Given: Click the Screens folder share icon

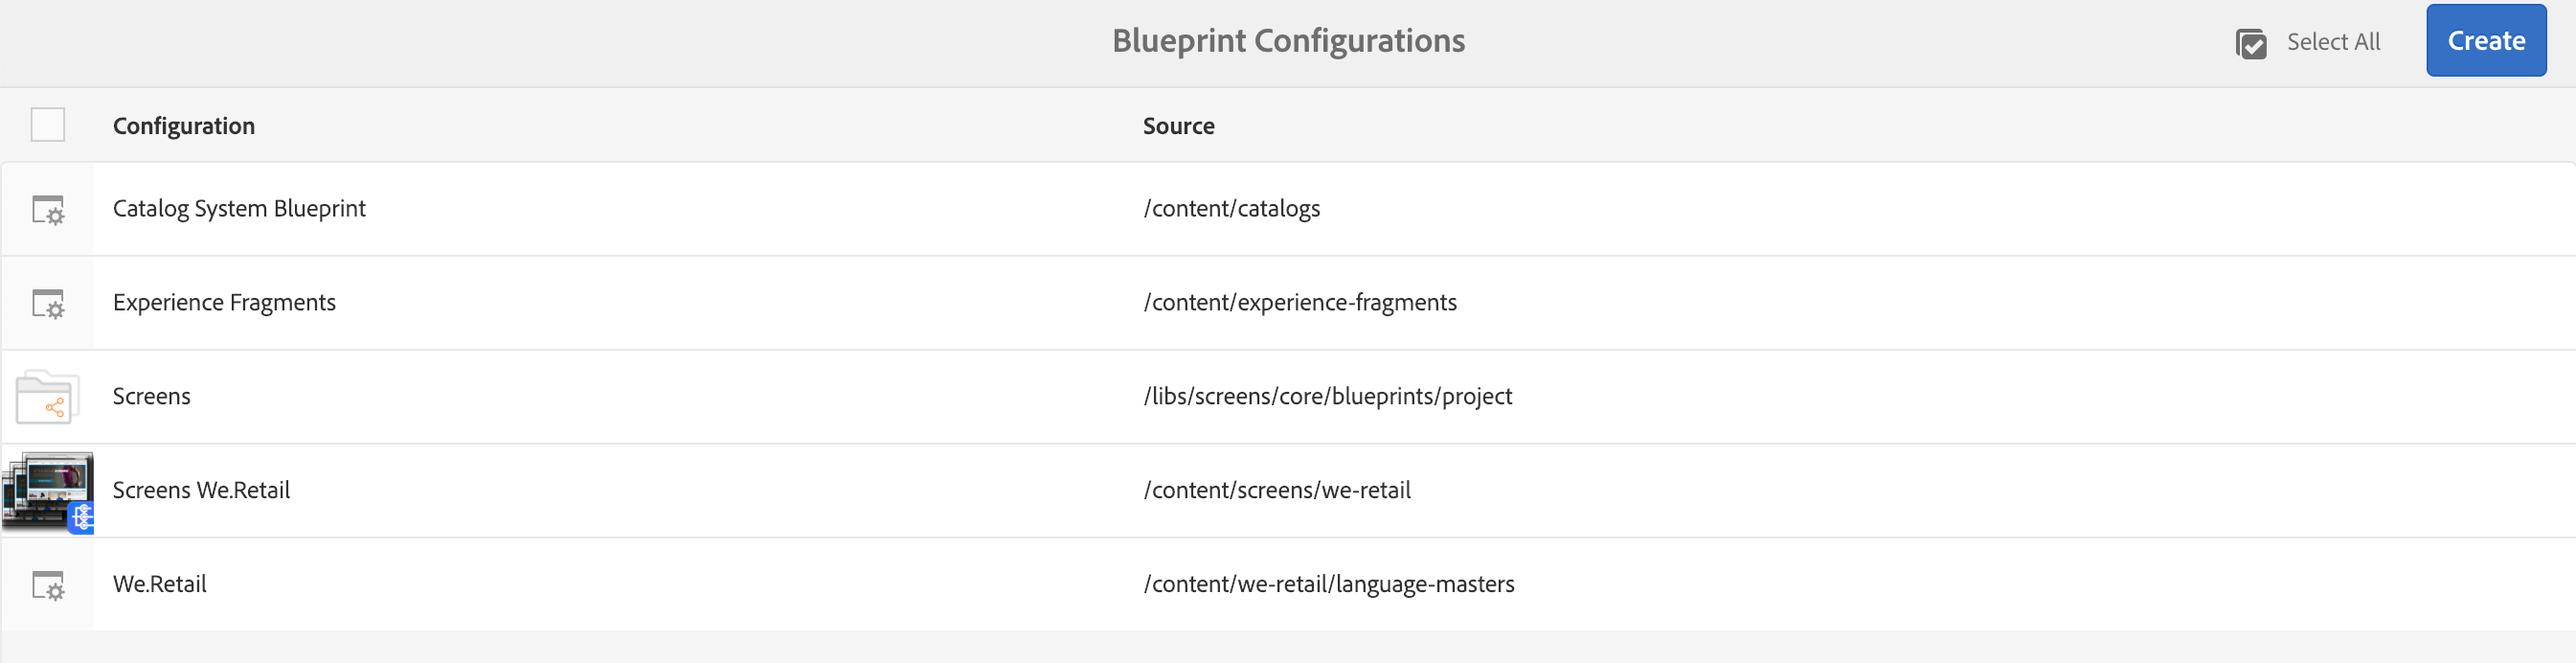Looking at the screenshot, I should [48, 398].
